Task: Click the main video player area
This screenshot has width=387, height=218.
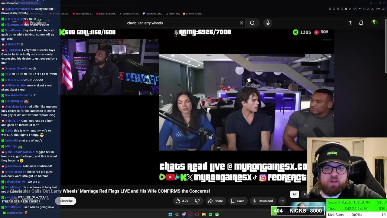Action: point(197,107)
